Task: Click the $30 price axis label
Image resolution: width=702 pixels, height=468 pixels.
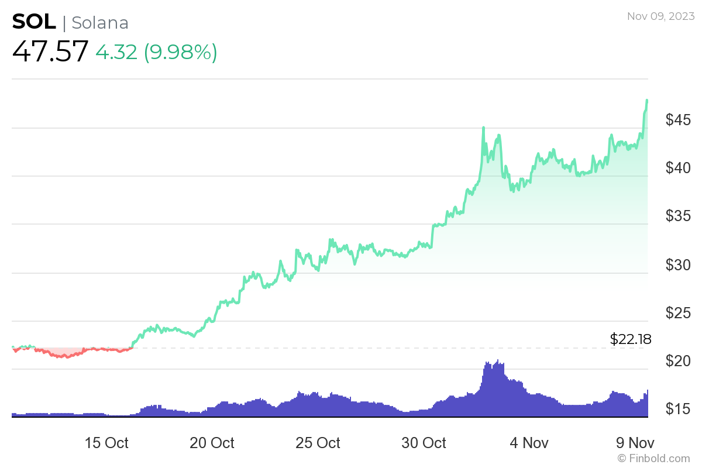Action: tap(679, 265)
